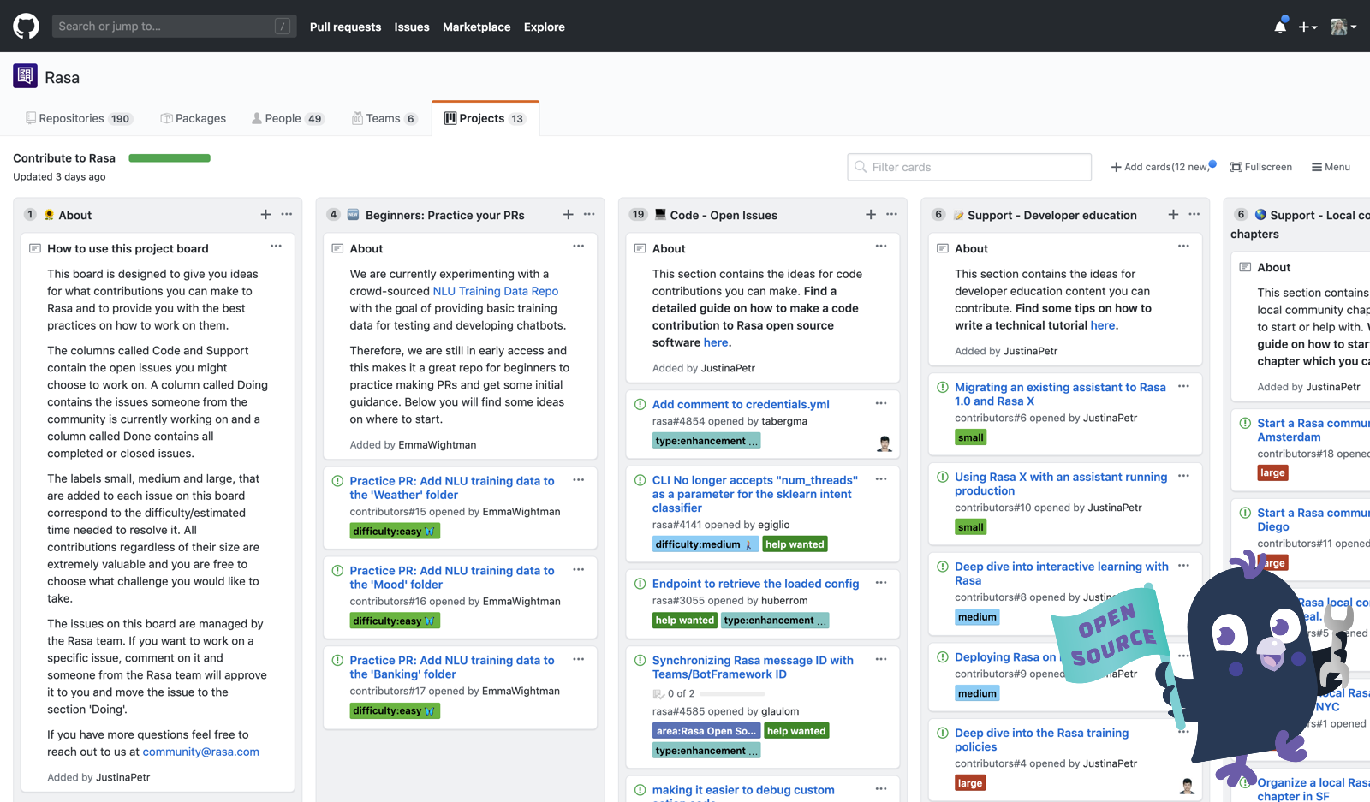Click 'small' label on Migrating assistant card
Screen dimensions: 1370x802
[971, 437]
